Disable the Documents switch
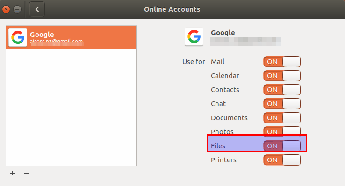 282,118
